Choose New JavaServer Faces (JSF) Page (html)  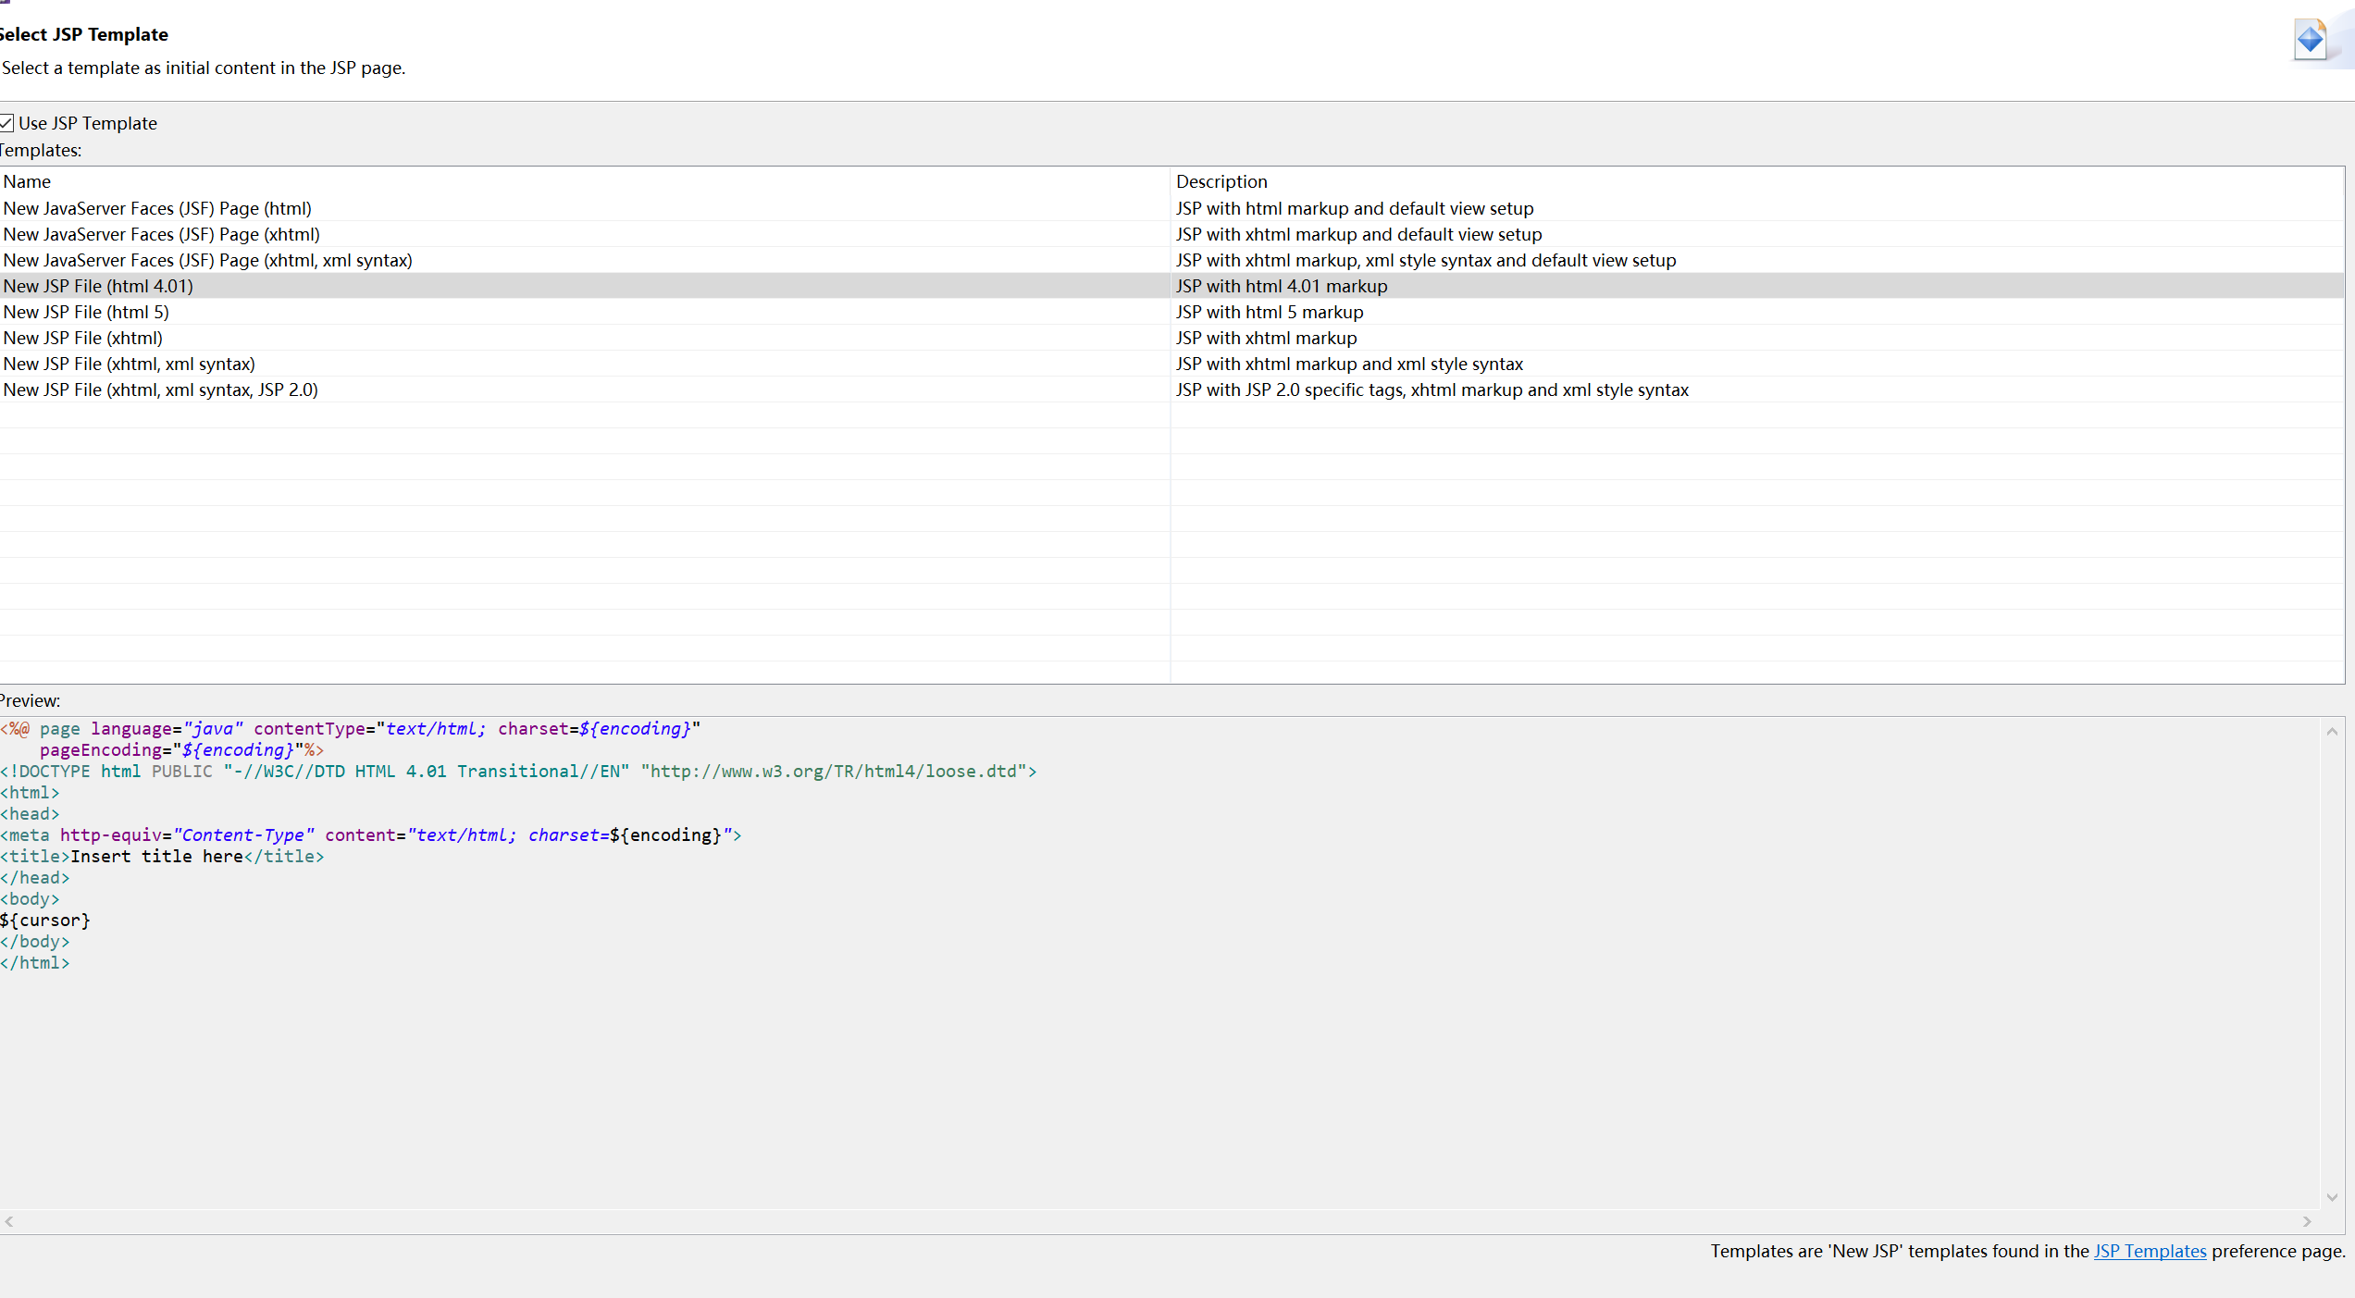pyautogui.click(x=157, y=208)
